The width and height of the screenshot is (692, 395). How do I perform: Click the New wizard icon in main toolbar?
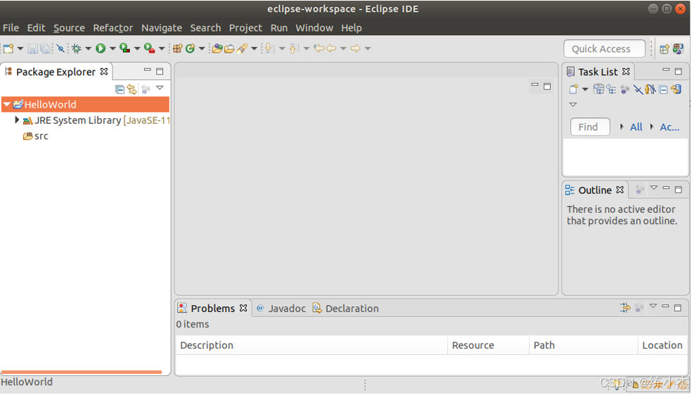coord(8,48)
